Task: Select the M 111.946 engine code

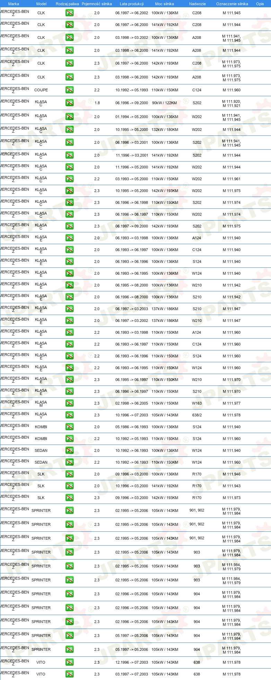Action: (x=231, y=474)
